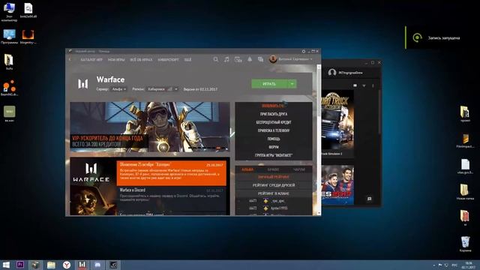Click the view mode icon in the right window toolbar
The height and width of the screenshot is (270, 480).
point(355,85)
